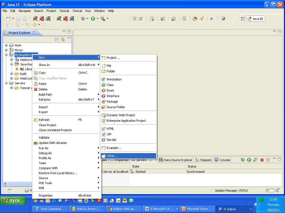Expand the MyScr project node
The width and height of the screenshot is (285, 213).
[6, 50]
